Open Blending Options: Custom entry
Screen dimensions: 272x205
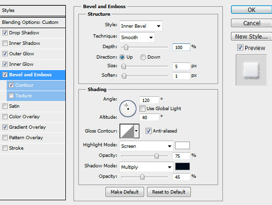[33, 22]
